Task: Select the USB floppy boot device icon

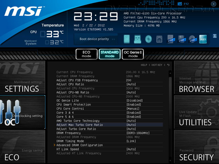Action: (x=182, y=39)
